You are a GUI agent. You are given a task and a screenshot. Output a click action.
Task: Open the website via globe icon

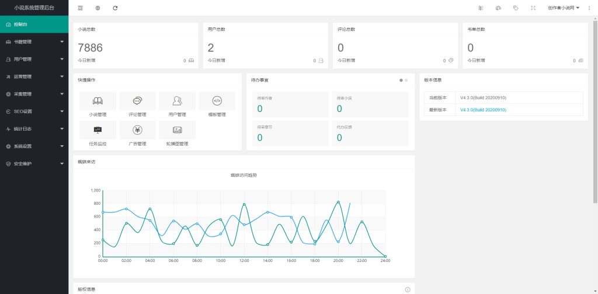click(98, 8)
